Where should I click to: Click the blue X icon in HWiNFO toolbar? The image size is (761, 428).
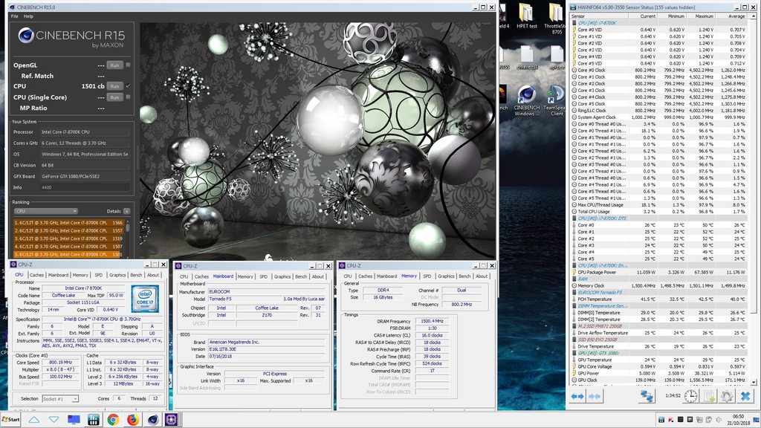coord(745,397)
